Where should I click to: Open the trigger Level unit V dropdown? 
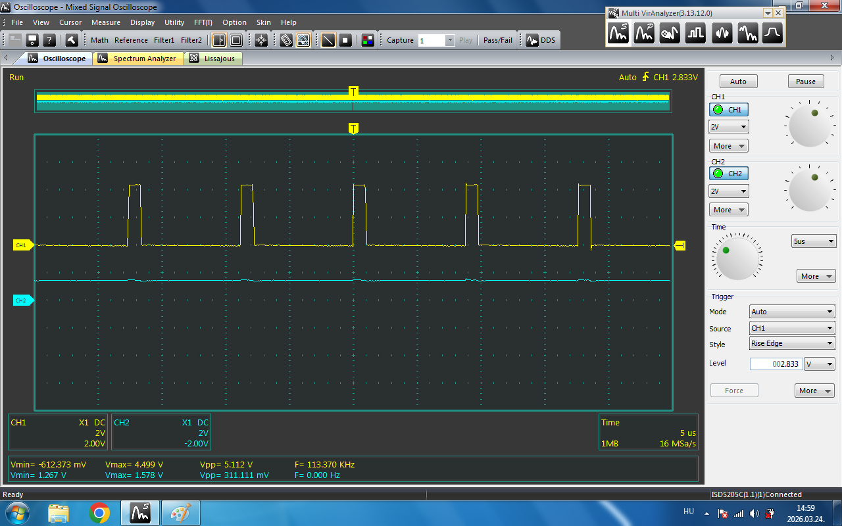pyautogui.click(x=820, y=364)
